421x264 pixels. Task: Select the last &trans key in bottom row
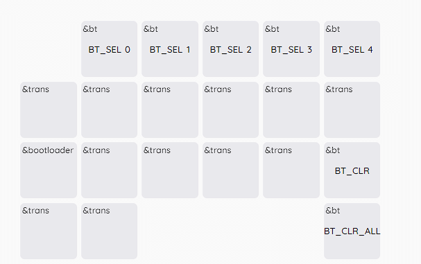coord(110,231)
